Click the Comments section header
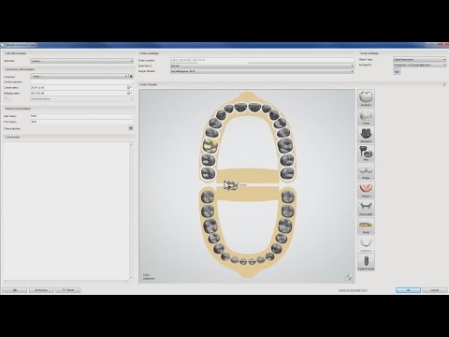The width and height of the screenshot is (449, 337). (x=12, y=137)
